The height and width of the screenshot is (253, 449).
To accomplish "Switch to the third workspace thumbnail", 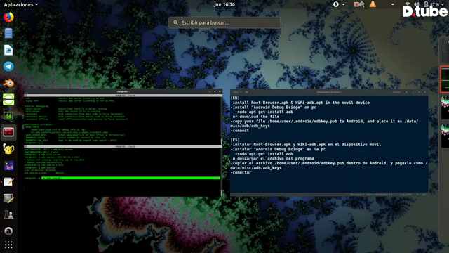I will (x=445, y=136).
